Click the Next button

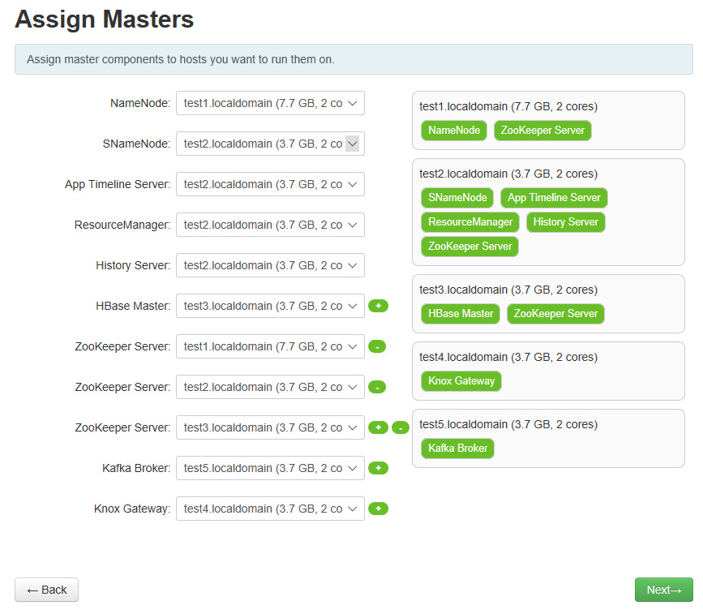(663, 590)
